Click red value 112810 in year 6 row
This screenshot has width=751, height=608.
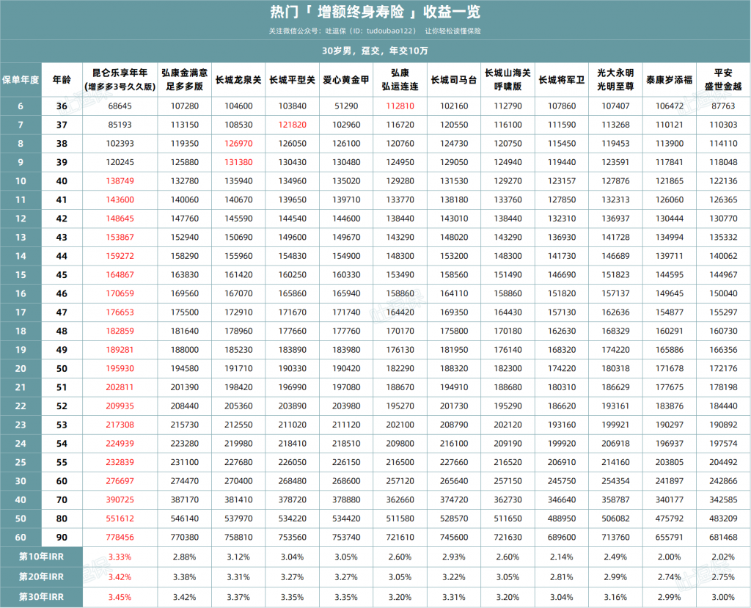tap(400, 106)
